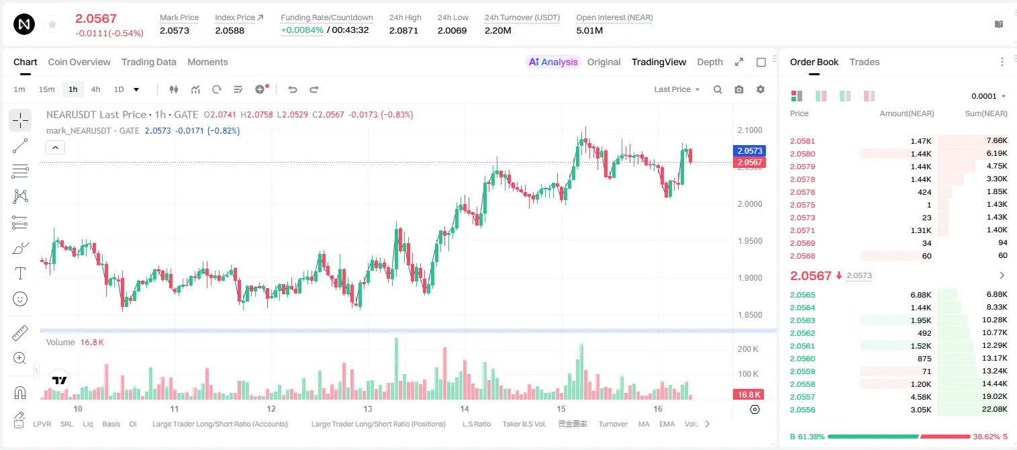The height and width of the screenshot is (450, 1017).
Task: Expand the 0.0001 price precision dropdown
Action: 988,96
